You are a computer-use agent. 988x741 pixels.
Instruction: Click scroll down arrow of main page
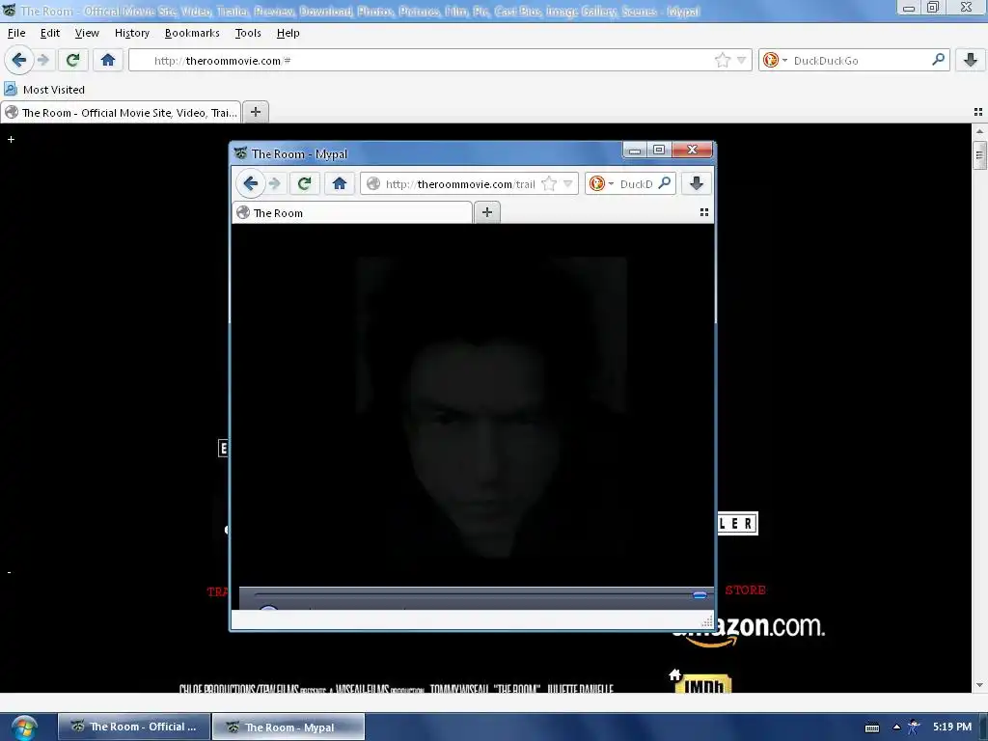coord(979,684)
